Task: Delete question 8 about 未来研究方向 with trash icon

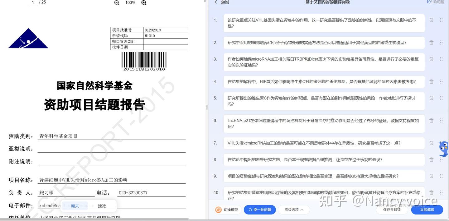Action: click(x=431, y=159)
